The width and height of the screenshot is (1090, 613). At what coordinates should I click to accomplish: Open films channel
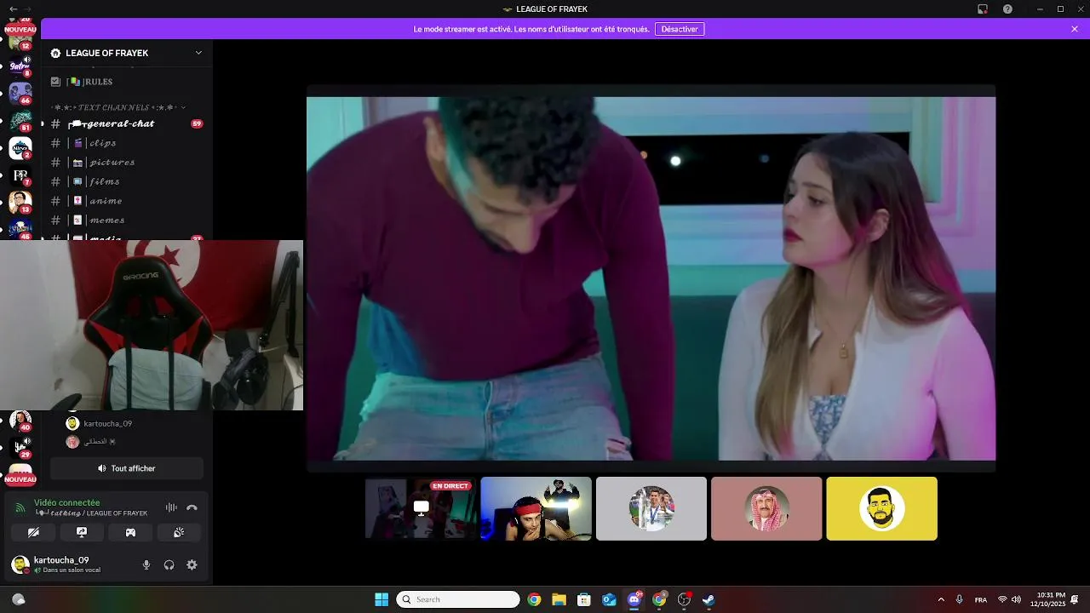127,181
